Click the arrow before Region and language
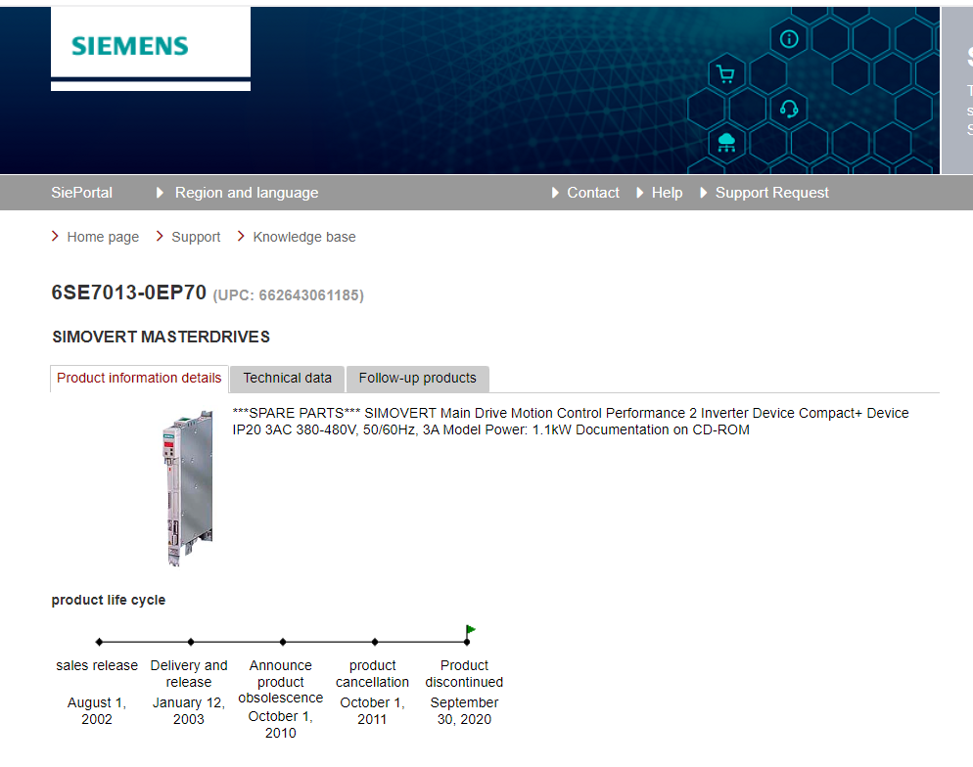 coord(161,193)
